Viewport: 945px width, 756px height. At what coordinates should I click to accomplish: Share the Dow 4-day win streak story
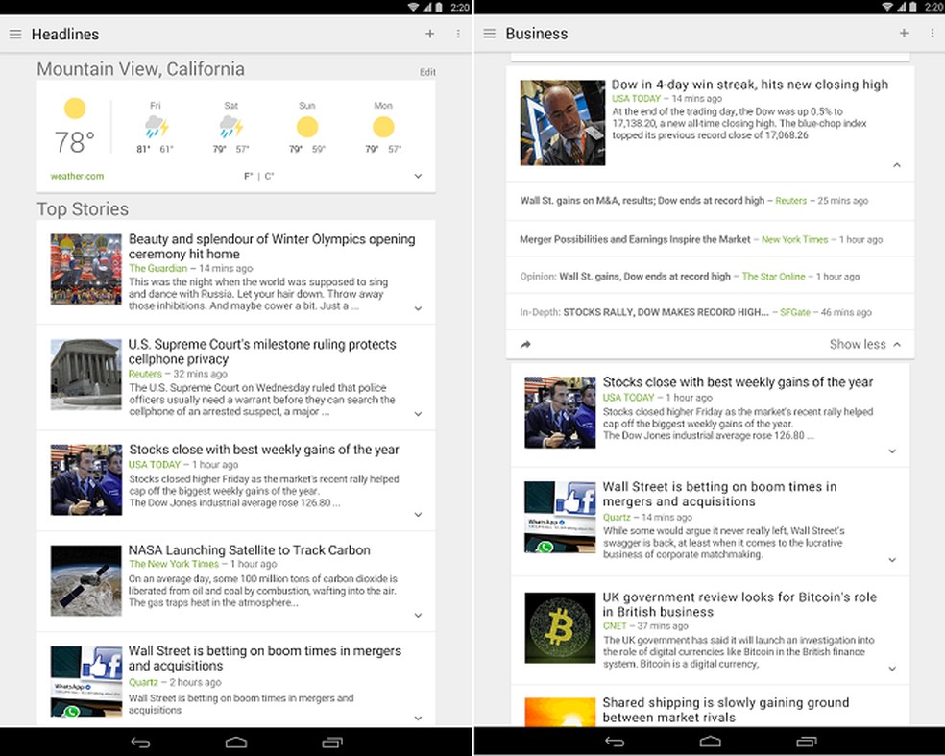click(x=523, y=344)
